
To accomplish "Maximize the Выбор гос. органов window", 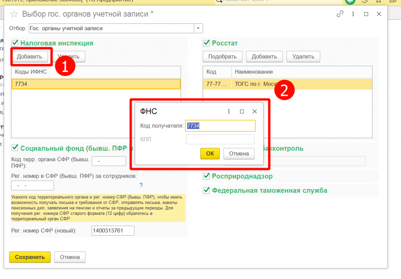I will pos(366,14).
